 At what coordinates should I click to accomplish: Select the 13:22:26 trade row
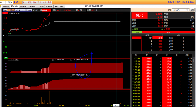(x=162, y=59)
